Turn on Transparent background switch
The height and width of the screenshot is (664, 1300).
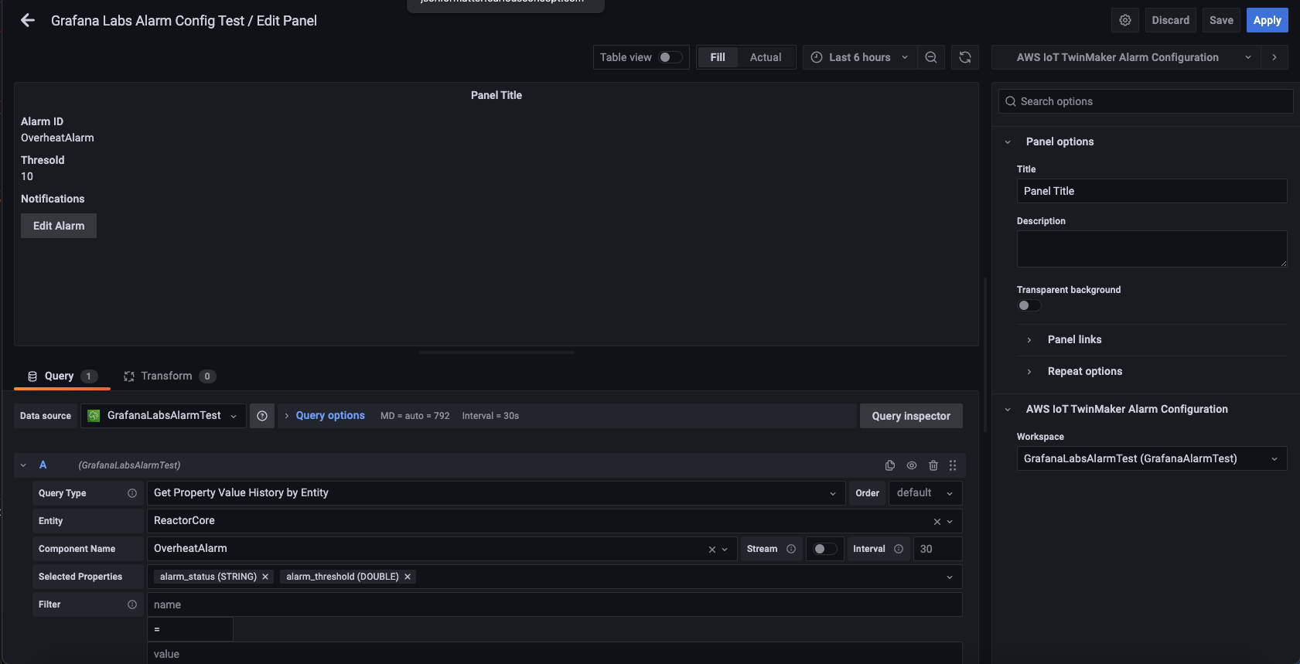(x=1029, y=305)
